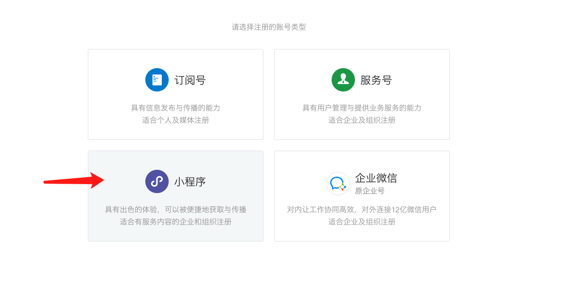Select the 订阅号 account type title
Screen dimensions: 570x290
tap(190, 80)
